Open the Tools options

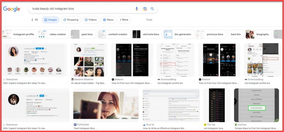[x=149, y=20]
